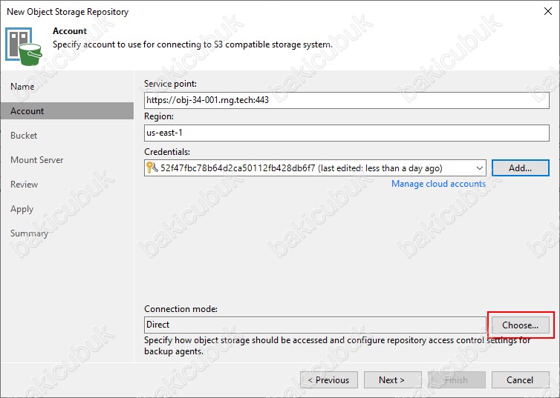Click Choose... for connection mode
Image resolution: width=560 pixels, height=398 pixels.
(x=521, y=325)
